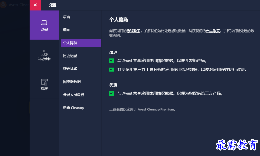Close the settings panel with red X

[x=35, y=5]
